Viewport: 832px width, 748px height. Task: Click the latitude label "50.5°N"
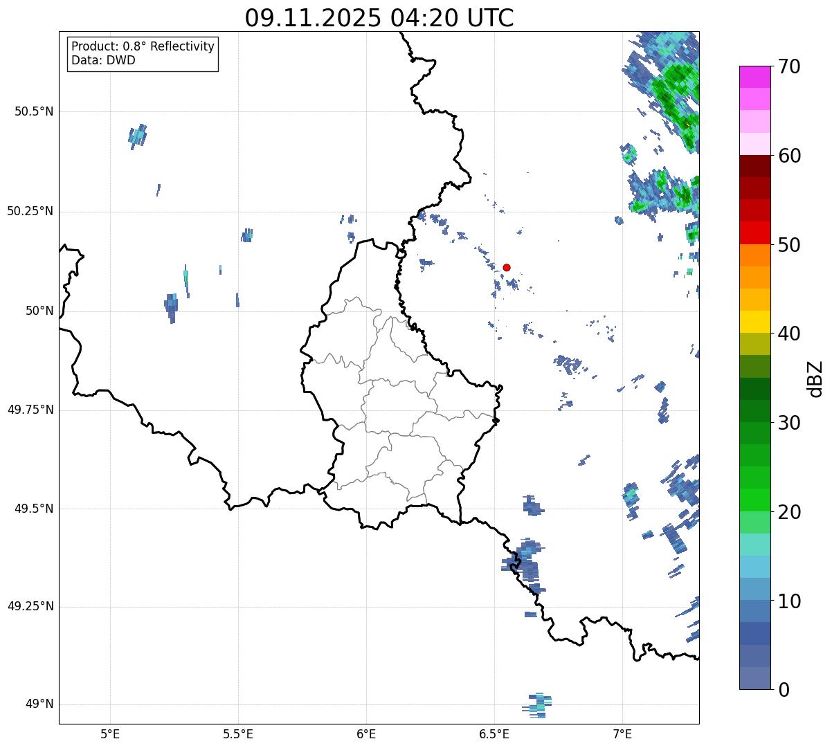tap(34, 111)
